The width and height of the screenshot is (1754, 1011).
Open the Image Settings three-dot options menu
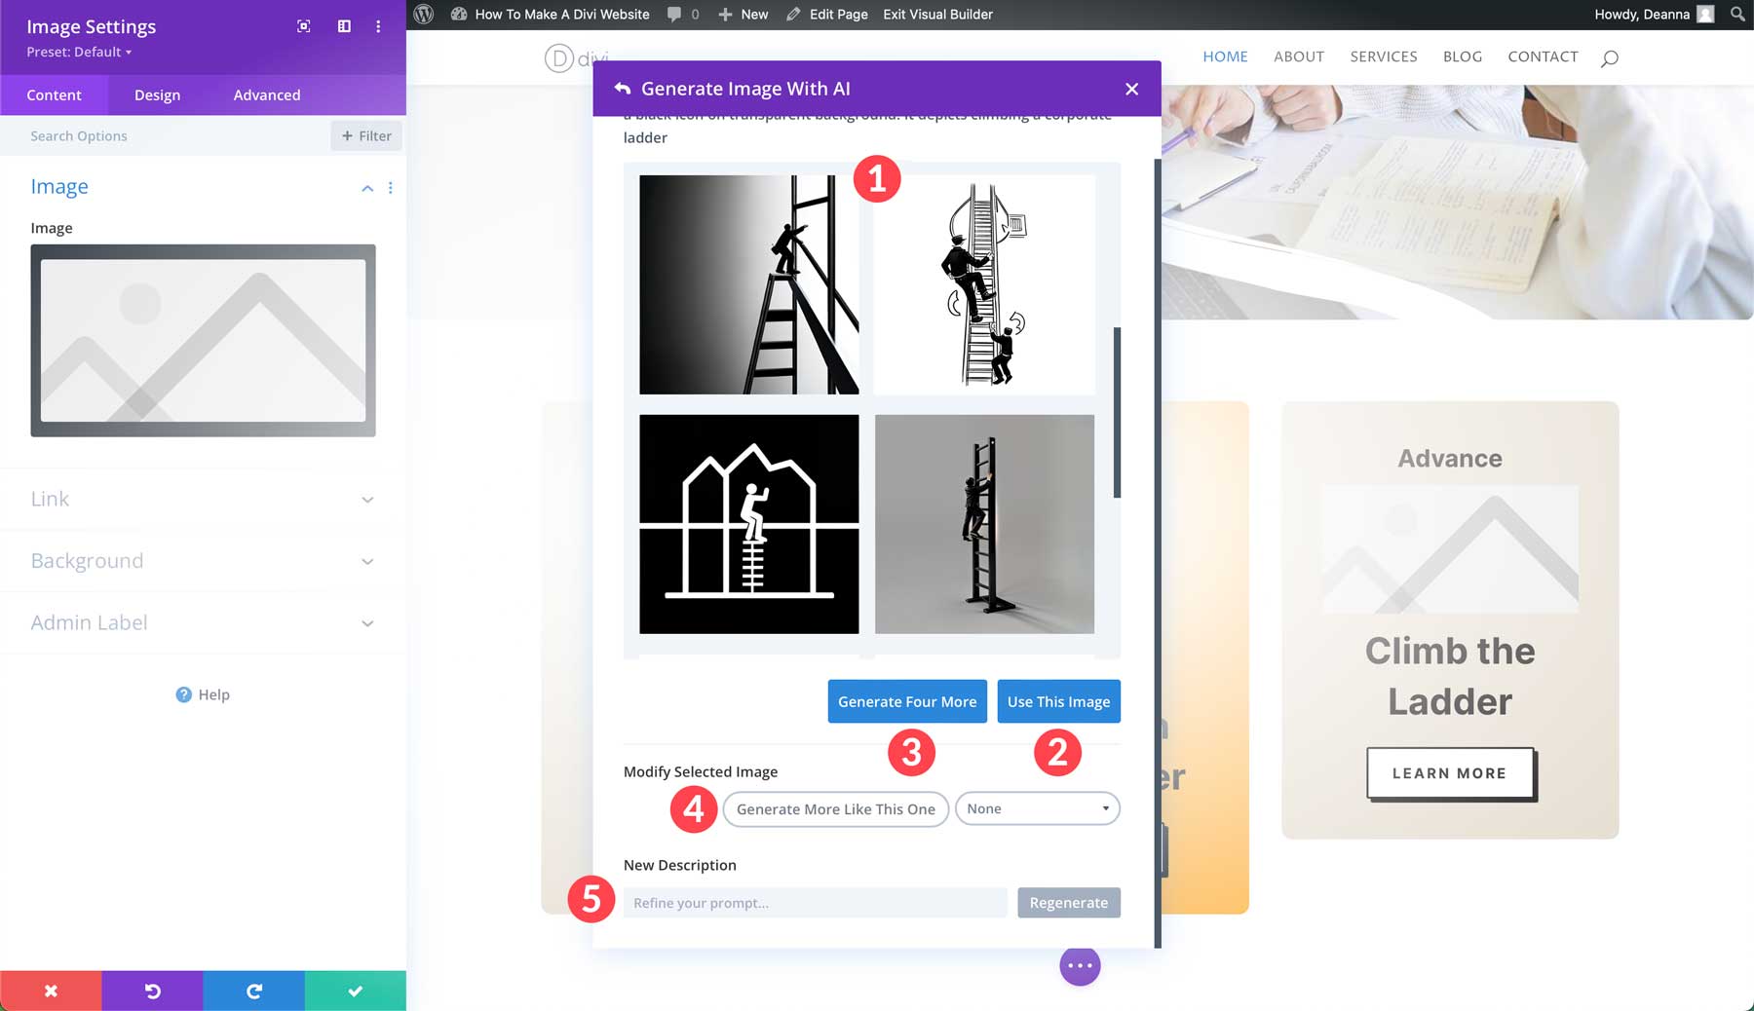point(378,26)
